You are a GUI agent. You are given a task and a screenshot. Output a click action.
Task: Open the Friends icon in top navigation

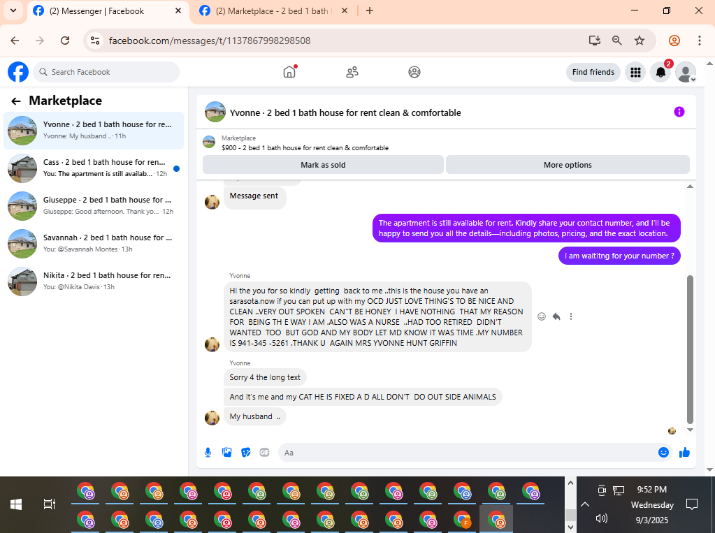click(352, 72)
